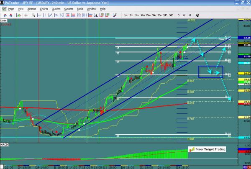Expand the Page menu

click(x=11, y=8)
